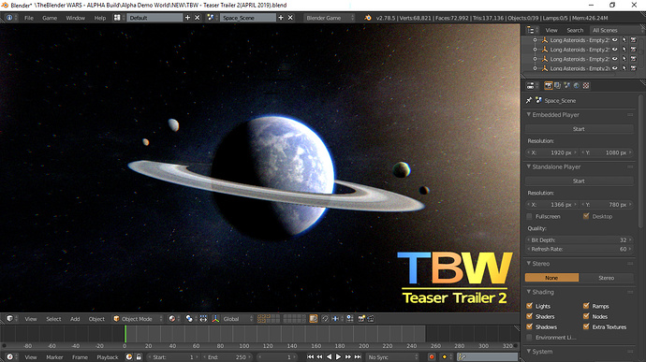
Task: Switch to the Render Layers properties tab
Action: [557, 86]
